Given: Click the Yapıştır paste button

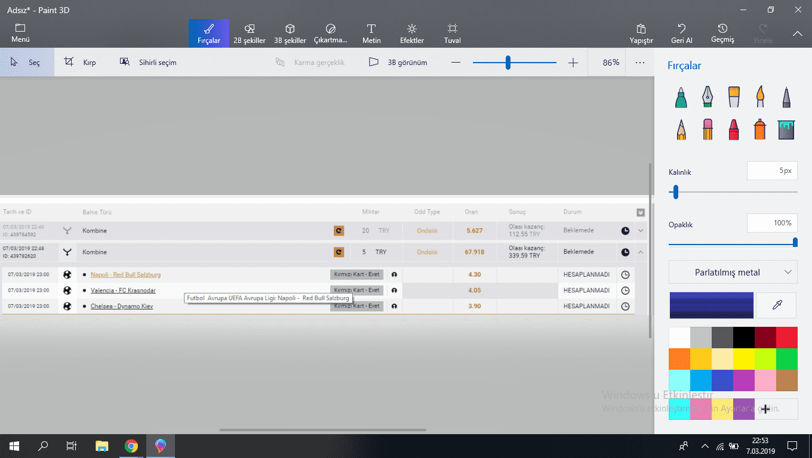Looking at the screenshot, I should click(641, 33).
